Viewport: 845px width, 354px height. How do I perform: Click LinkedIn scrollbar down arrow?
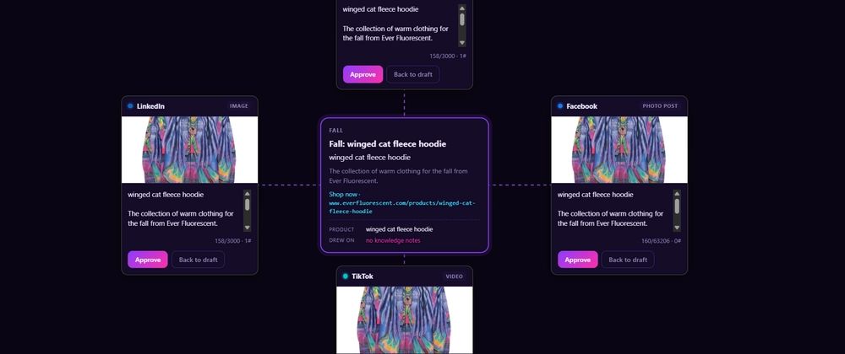pyautogui.click(x=248, y=228)
